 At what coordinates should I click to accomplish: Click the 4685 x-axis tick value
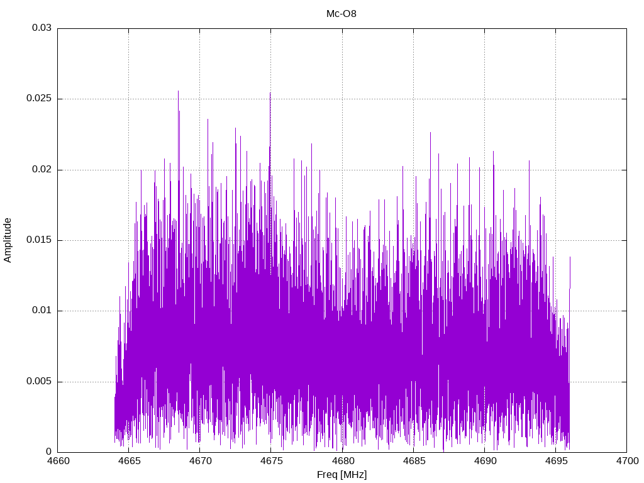coord(414,461)
